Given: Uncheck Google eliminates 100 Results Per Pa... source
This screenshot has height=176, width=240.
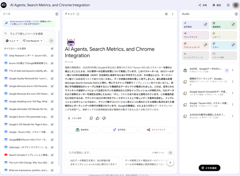Looking at the screenshot, I should click(x=52, y=109).
